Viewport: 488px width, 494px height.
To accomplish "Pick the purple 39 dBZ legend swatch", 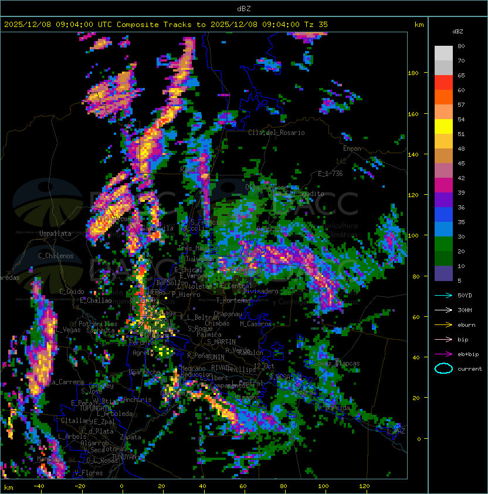I will [x=443, y=199].
